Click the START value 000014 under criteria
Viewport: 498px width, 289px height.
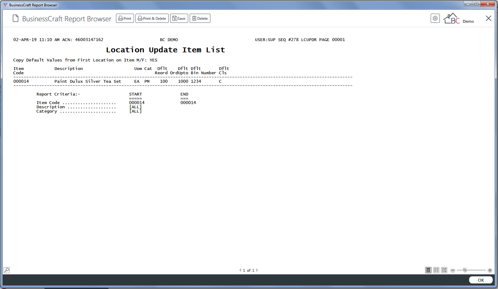coord(137,103)
